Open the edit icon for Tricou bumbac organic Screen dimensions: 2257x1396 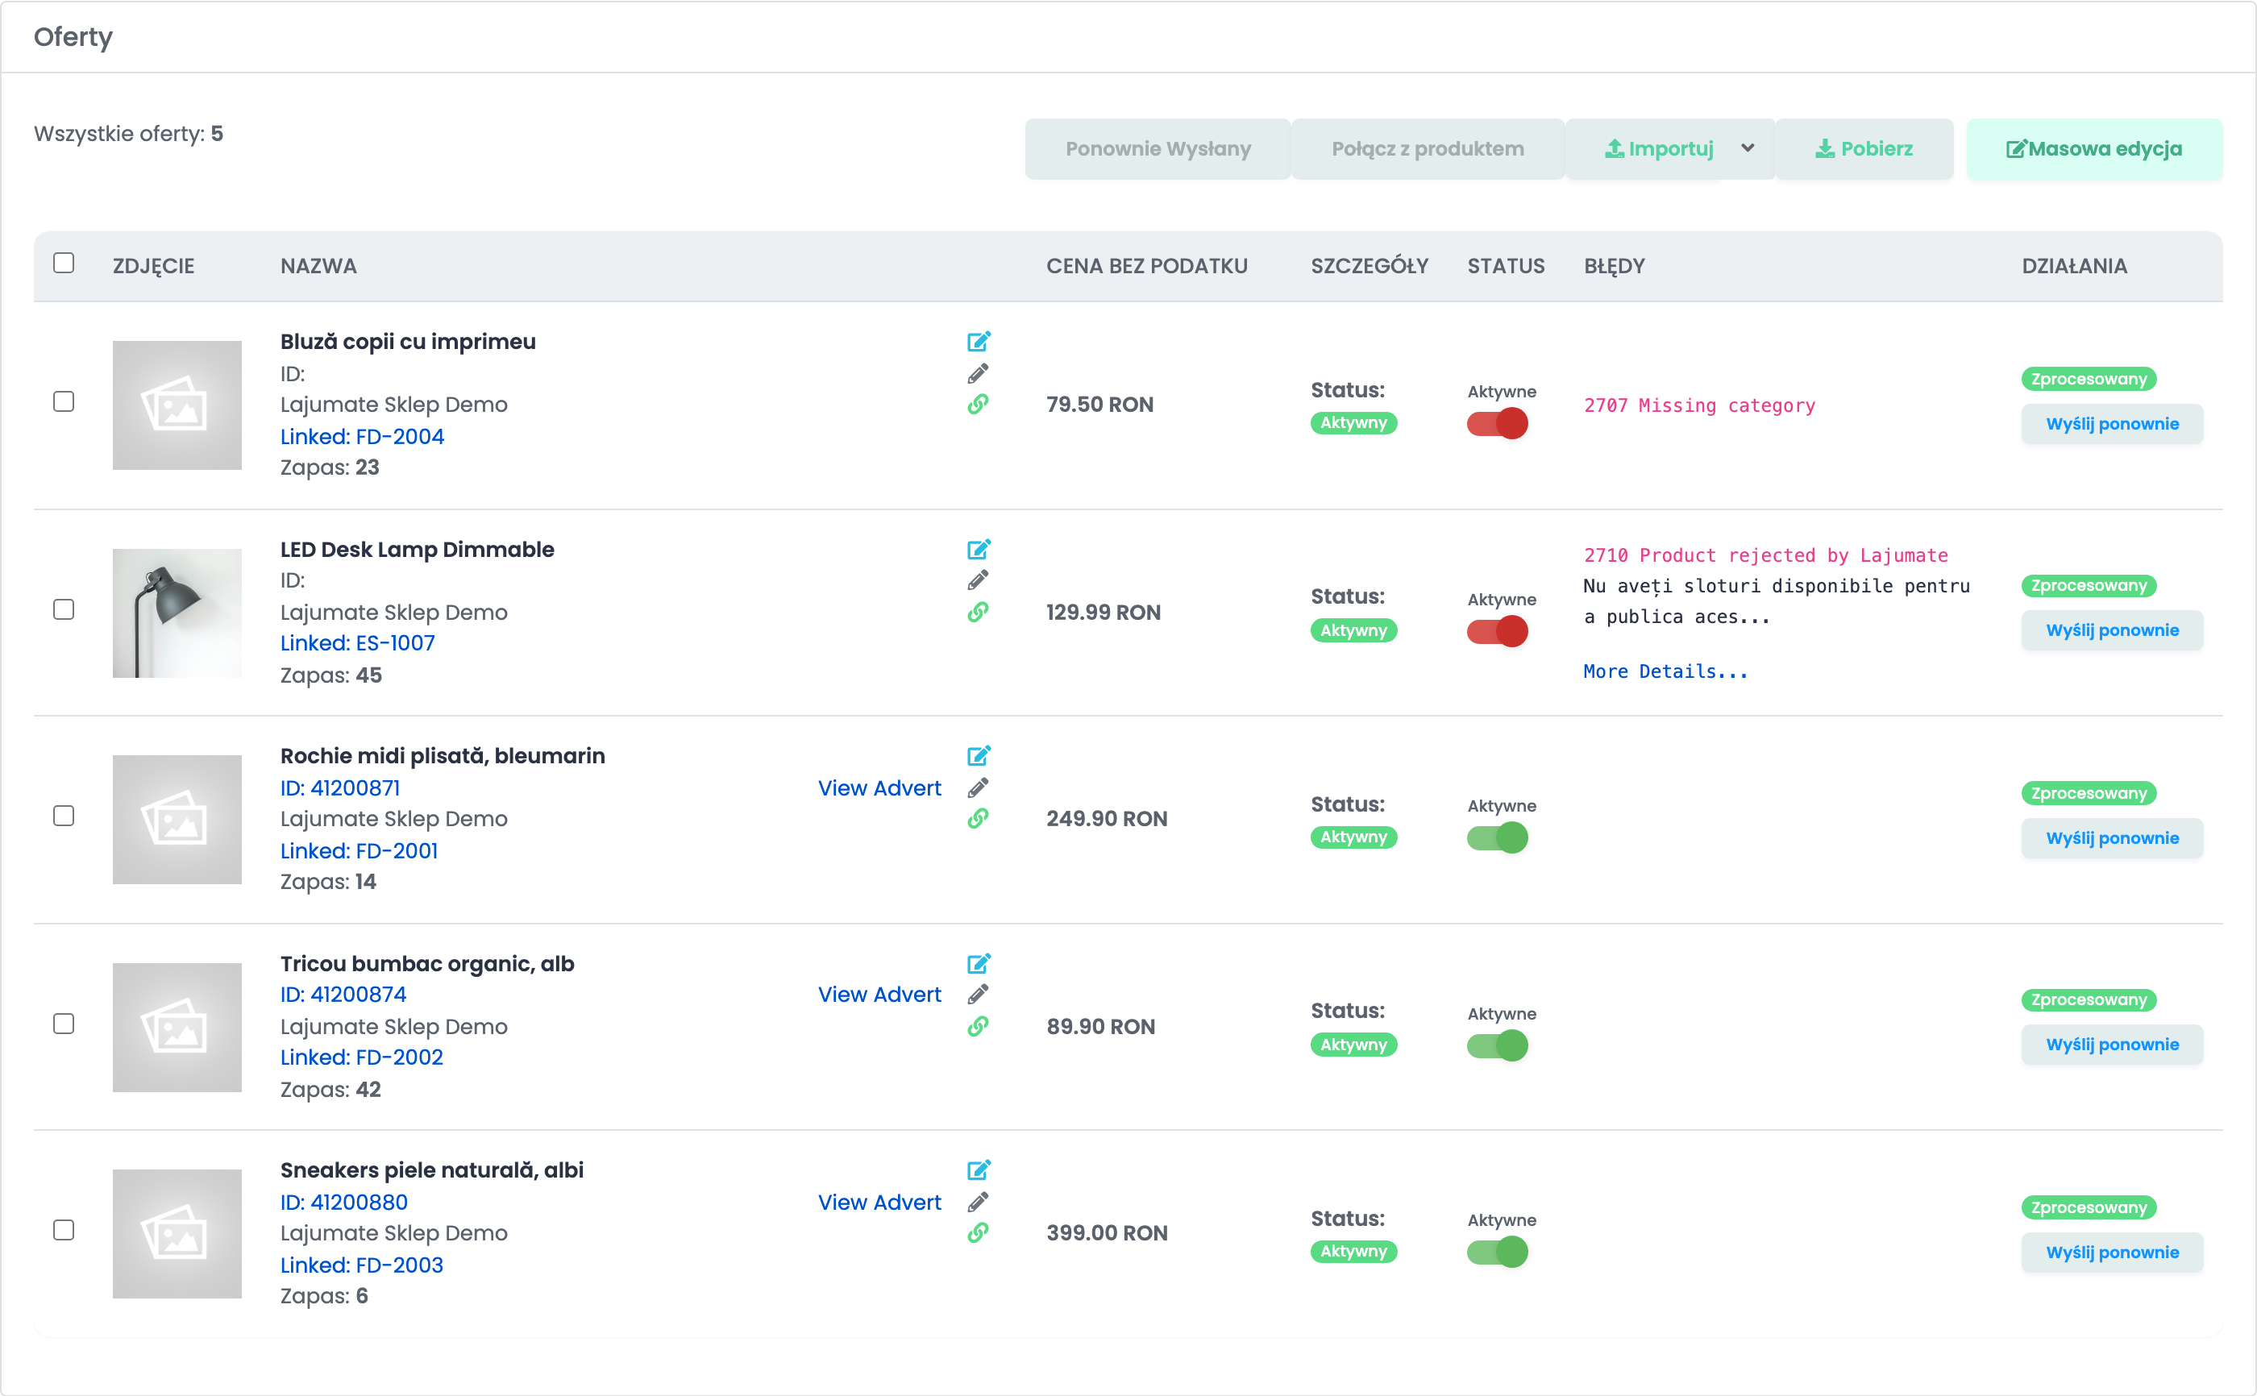coord(979,964)
